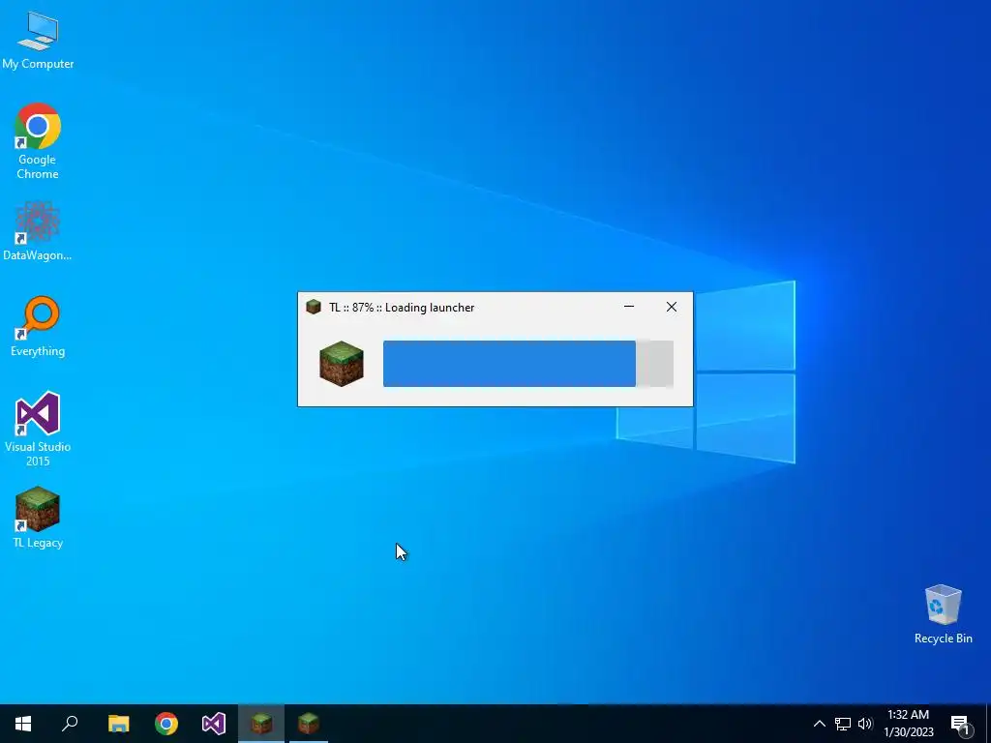Click the 'TL :: 87% :: Loading launcher' title
The image size is (991, 743).
point(402,308)
